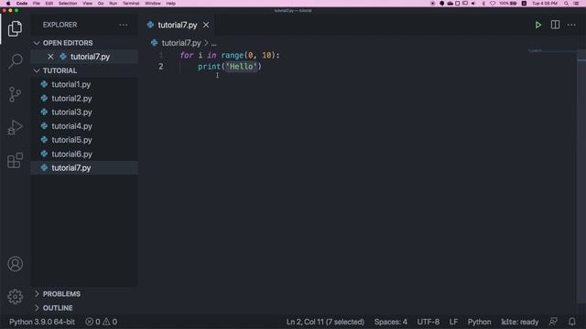Image resolution: width=586 pixels, height=329 pixels.
Task: Open notifications bell in status bar
Action: point(571,322)
